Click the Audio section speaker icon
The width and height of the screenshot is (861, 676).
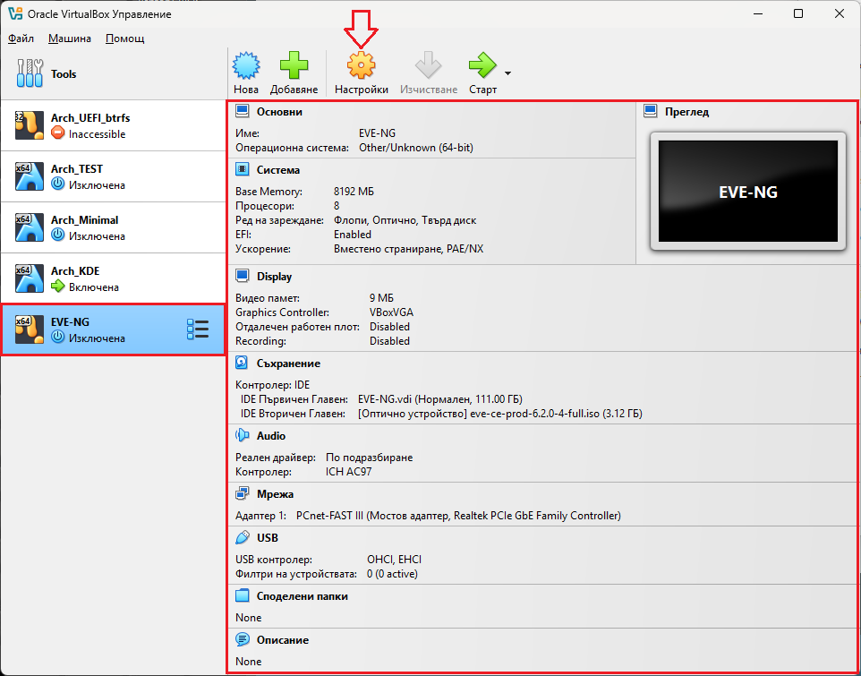coord(243,435)
